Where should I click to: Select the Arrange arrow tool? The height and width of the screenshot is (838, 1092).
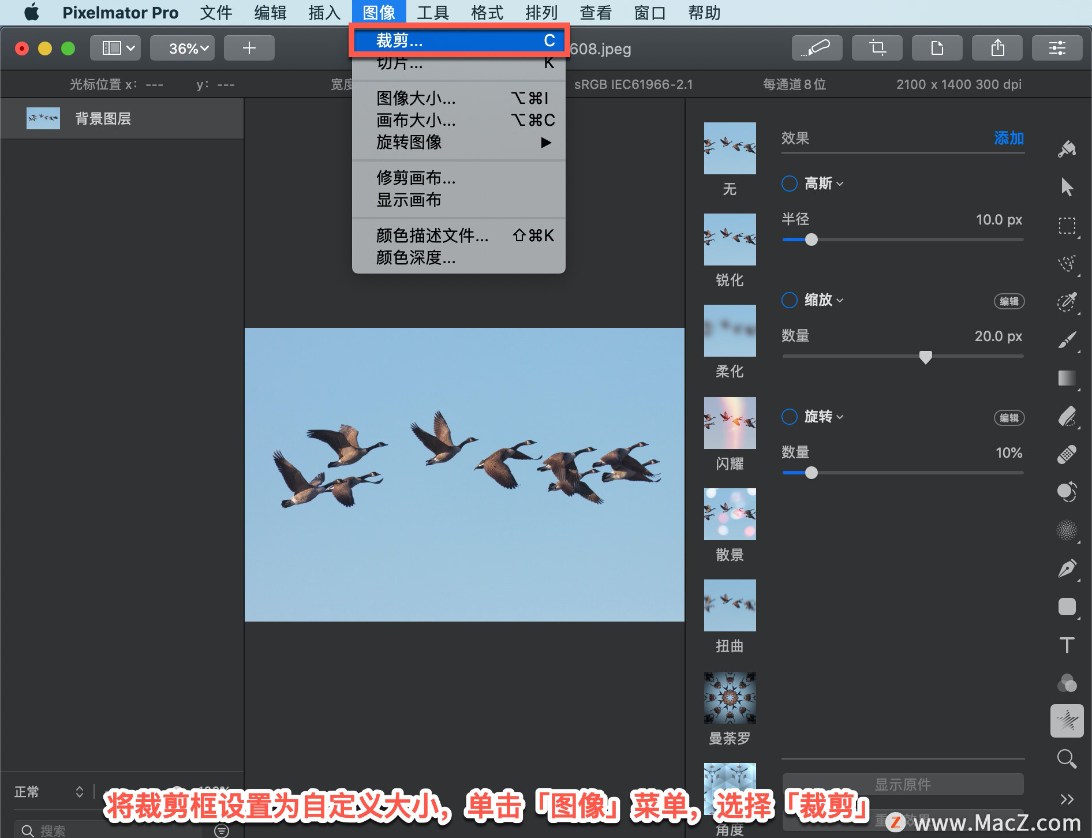pyautogui.click(x=1067, y=187)
